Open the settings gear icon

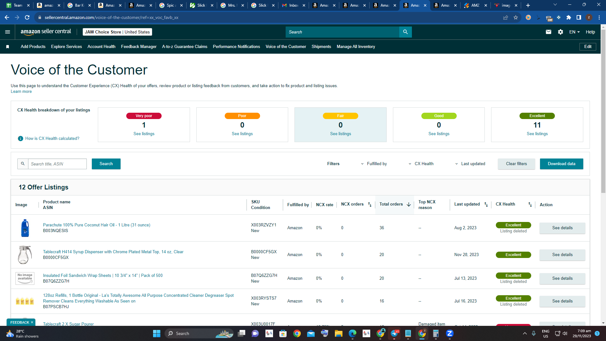coord(561,32)
